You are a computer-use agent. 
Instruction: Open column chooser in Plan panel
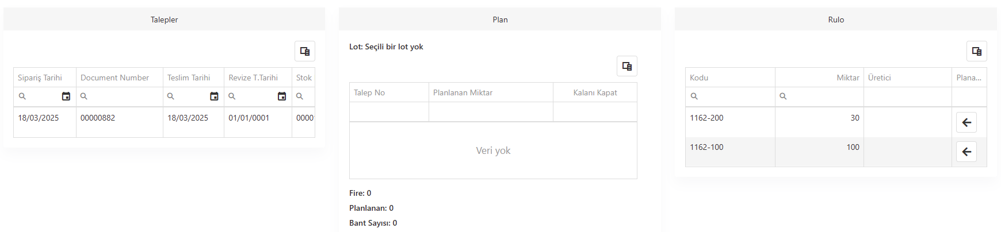pos(627,66)
